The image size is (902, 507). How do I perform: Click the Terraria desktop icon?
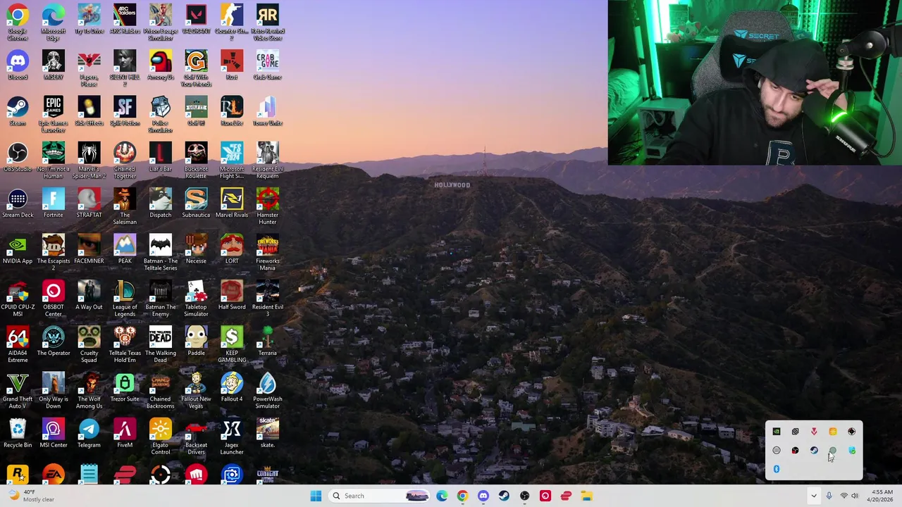pyautogui.click(x=268, y=341)
